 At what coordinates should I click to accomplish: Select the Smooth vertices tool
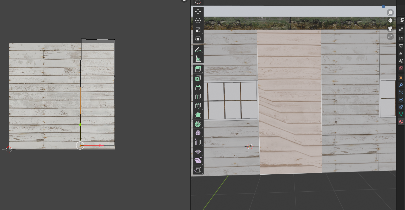click(198, 133)
